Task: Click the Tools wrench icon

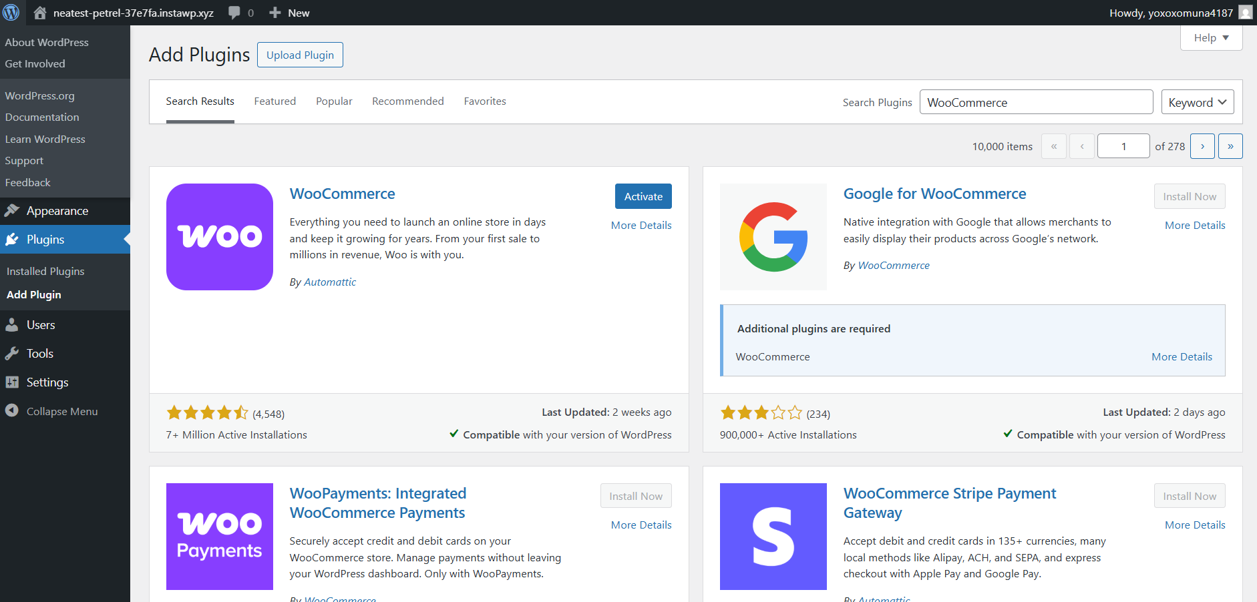Action: [x=12, y=354]
